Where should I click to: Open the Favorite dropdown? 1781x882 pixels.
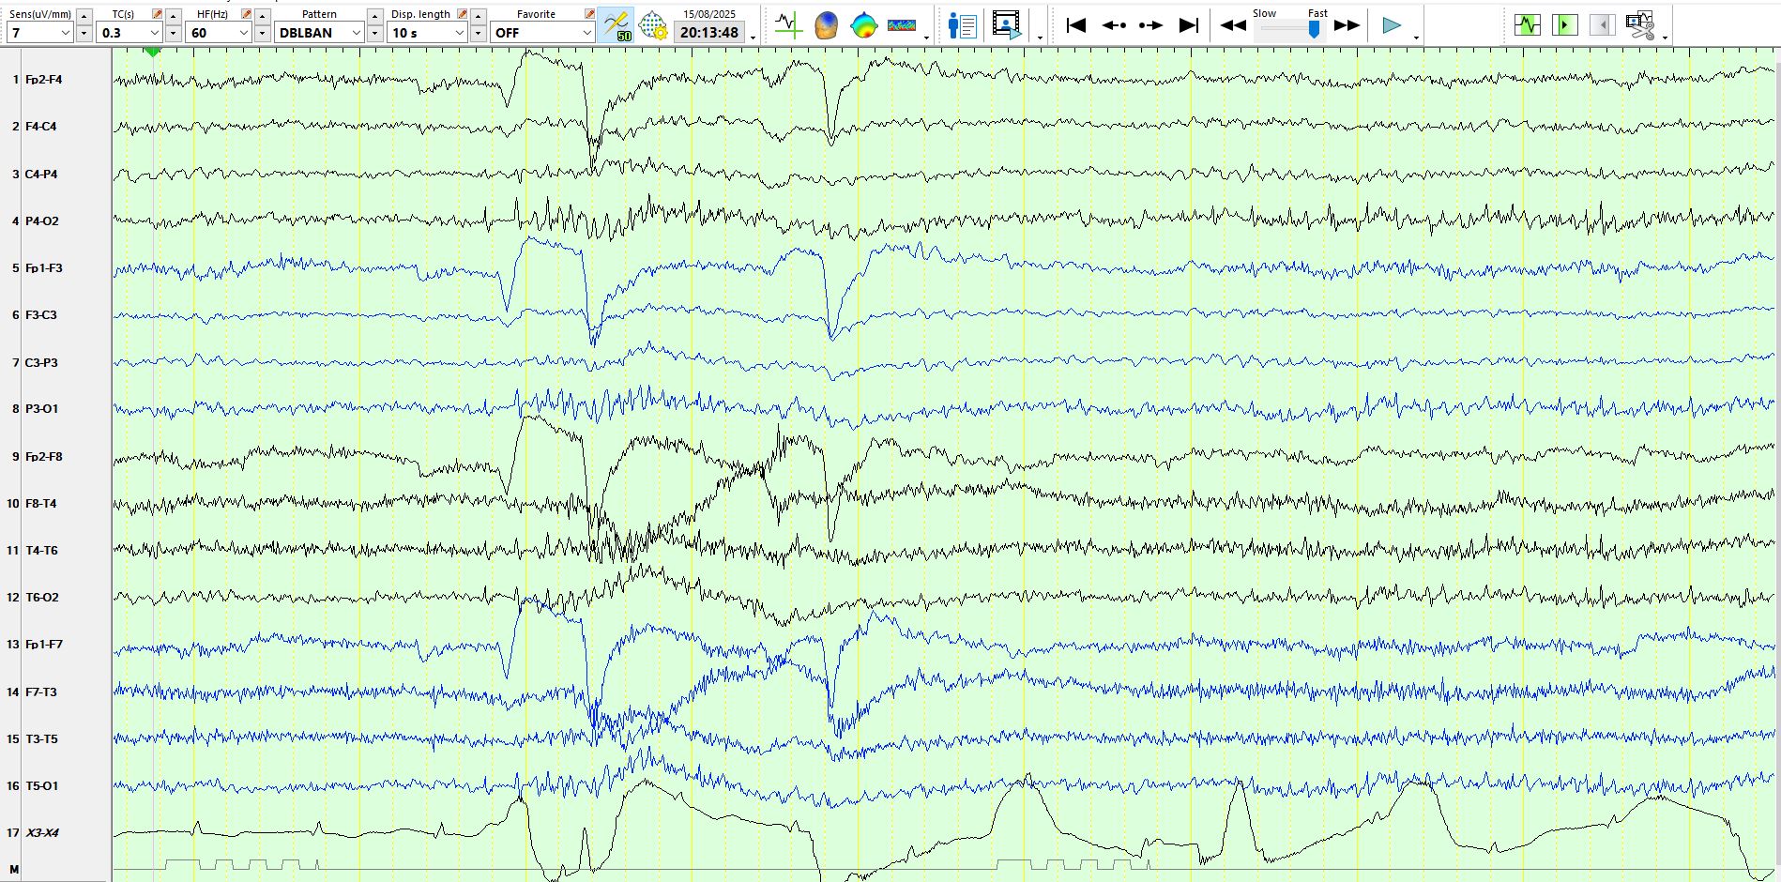(x=542, y=33)
